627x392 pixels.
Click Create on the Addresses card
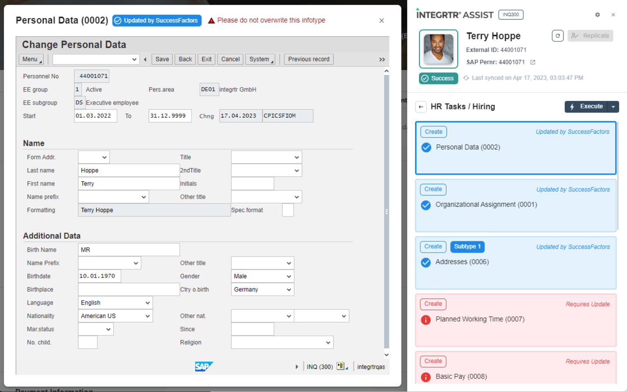(x=433, y=247)
